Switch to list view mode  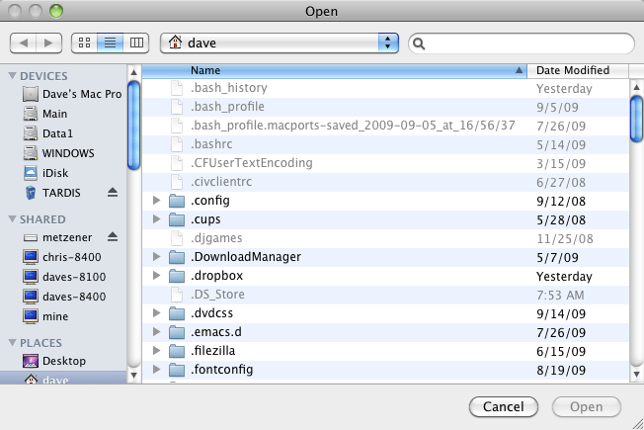click(111, 43)
